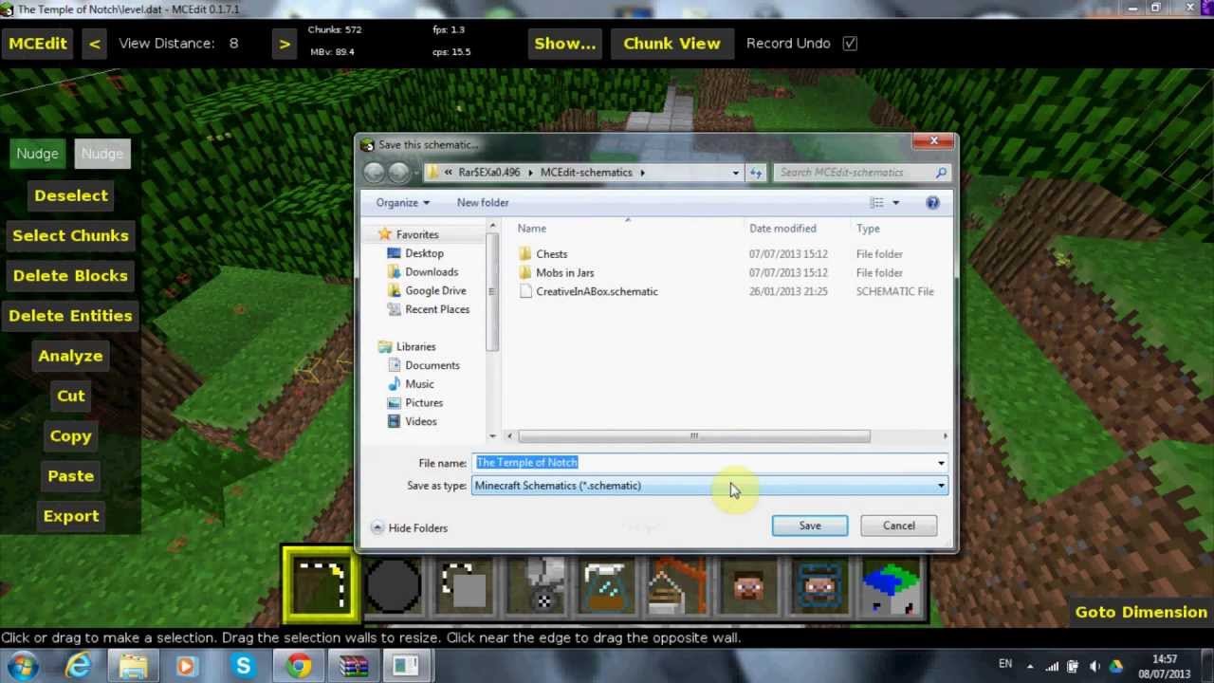1214x683 pixels.
Task: Click the file list horizontal scrollbar
Action: (693, 436)
